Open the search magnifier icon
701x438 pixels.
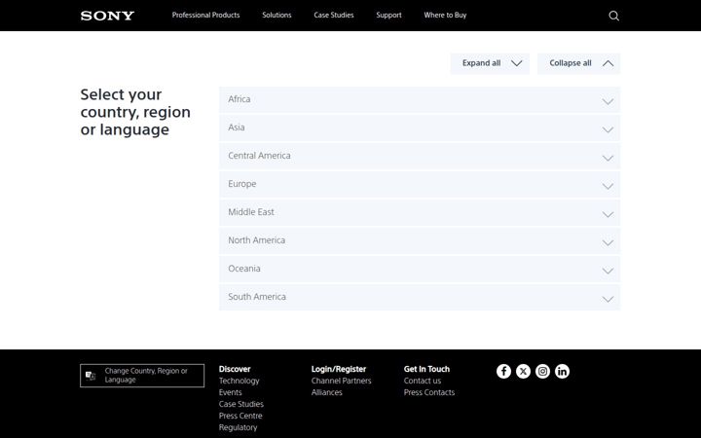[613, 16]
